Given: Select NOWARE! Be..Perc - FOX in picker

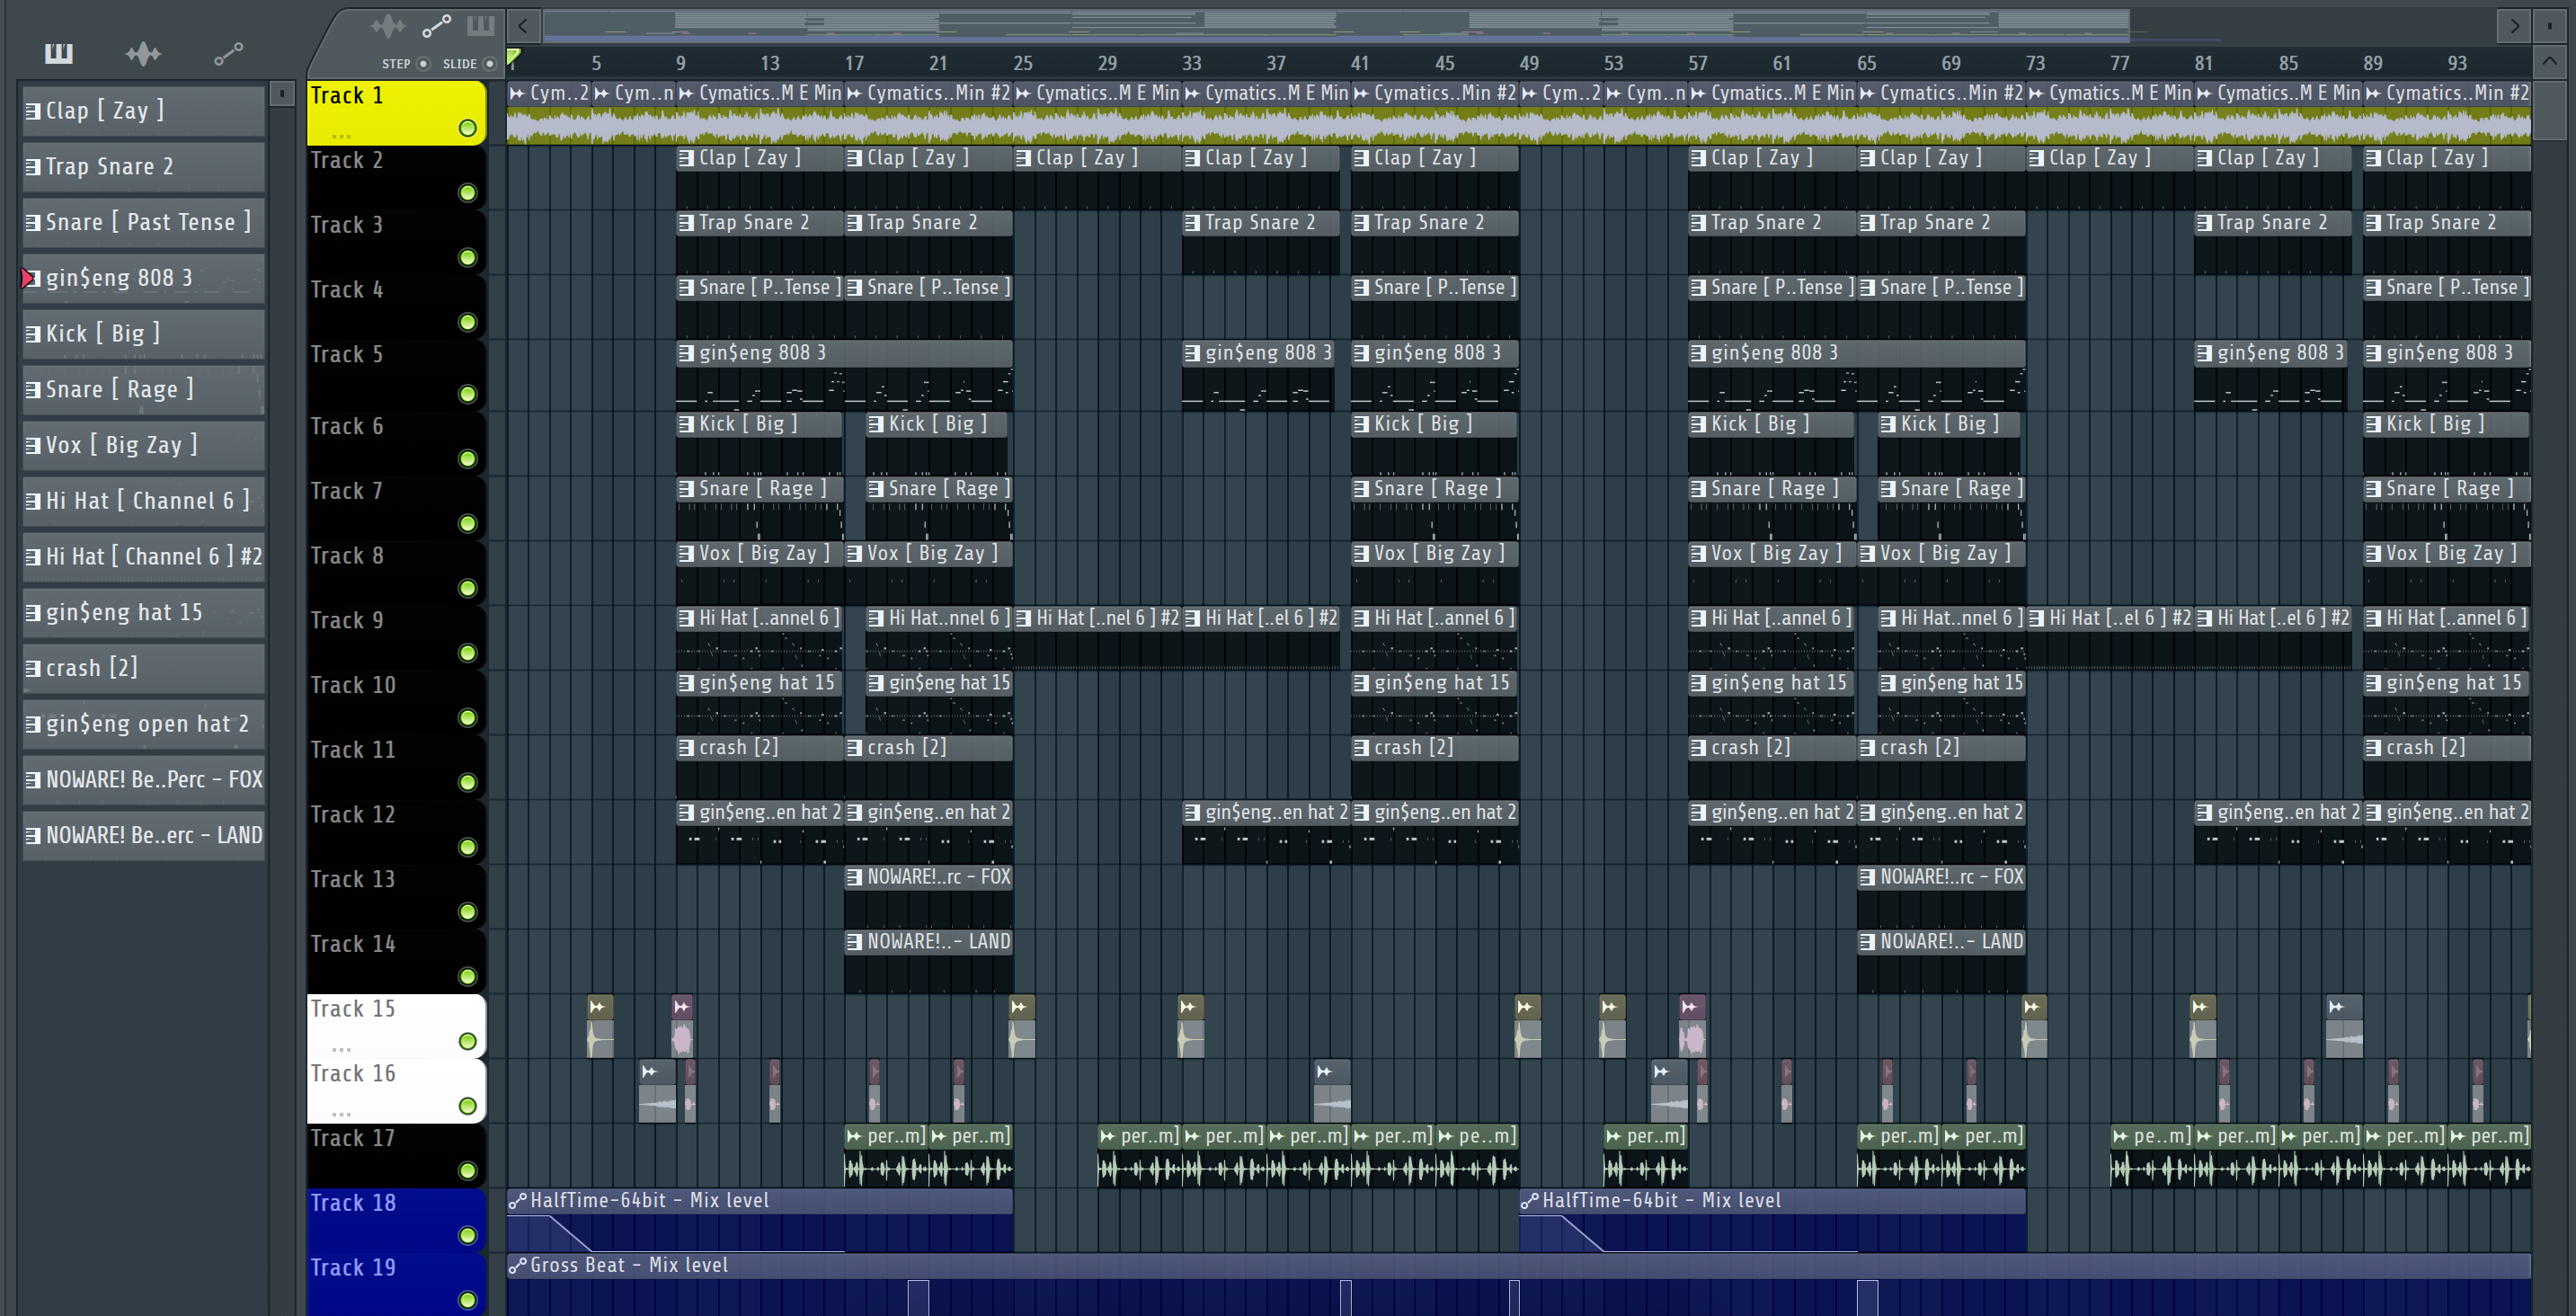Looking at the screenshot, I should [143, 780].
